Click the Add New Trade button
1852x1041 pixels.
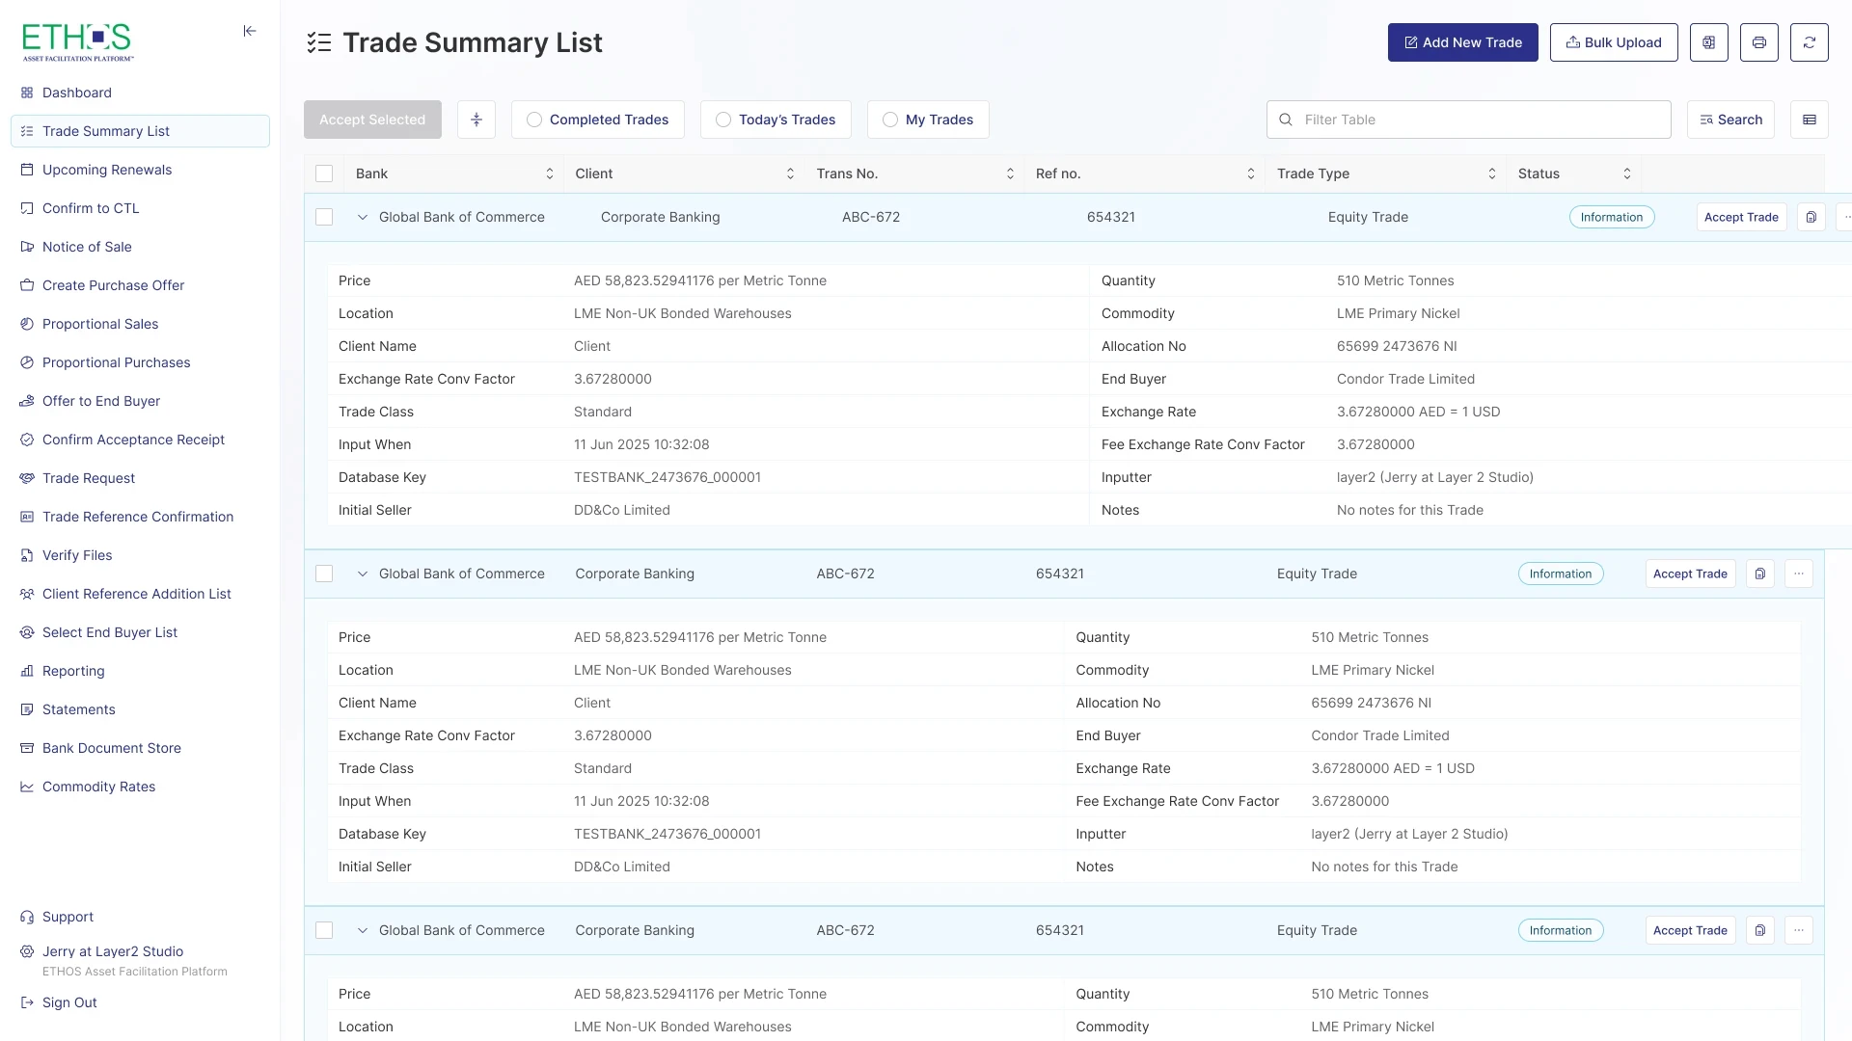pyautogui.click(x=1462, y=42)
